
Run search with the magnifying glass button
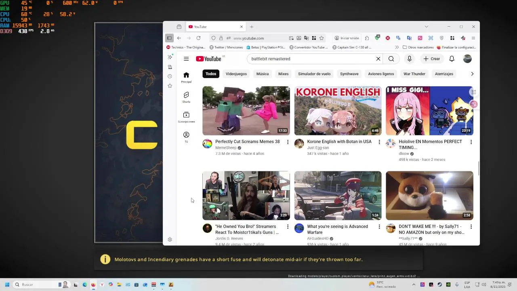coord(391,59)
